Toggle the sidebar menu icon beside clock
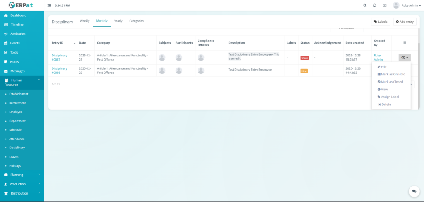The height and width of the screenshot is (202, 424). coord(49,5)
